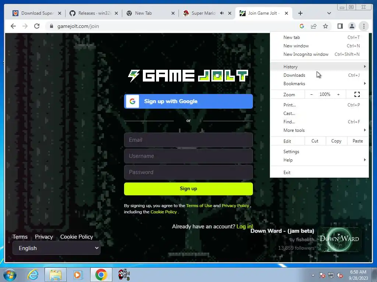Open the English language dropdown
377x282 pixels.
[56, 248]
